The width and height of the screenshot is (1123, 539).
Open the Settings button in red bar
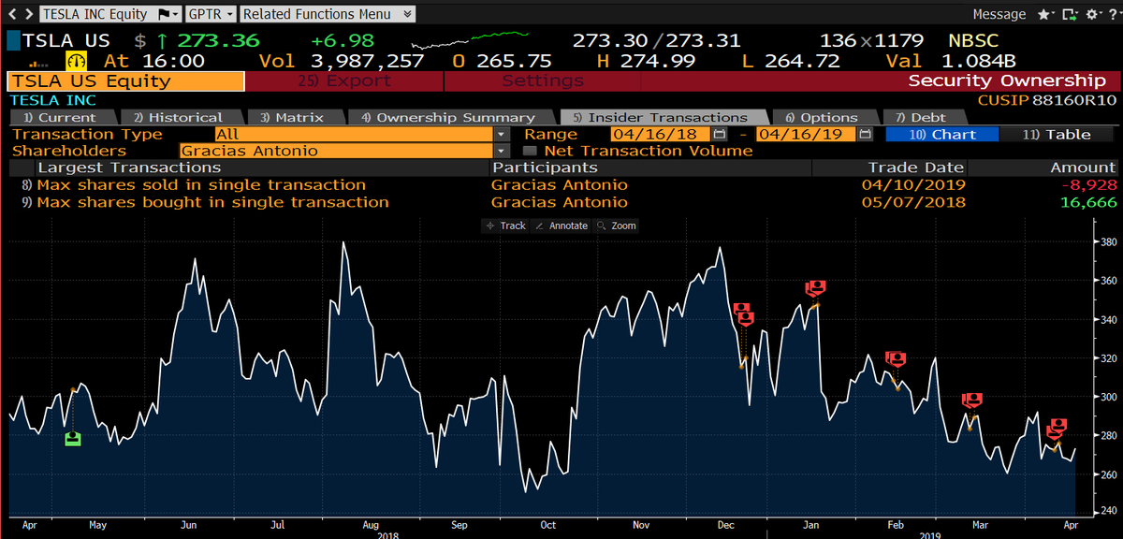[543, 81]
